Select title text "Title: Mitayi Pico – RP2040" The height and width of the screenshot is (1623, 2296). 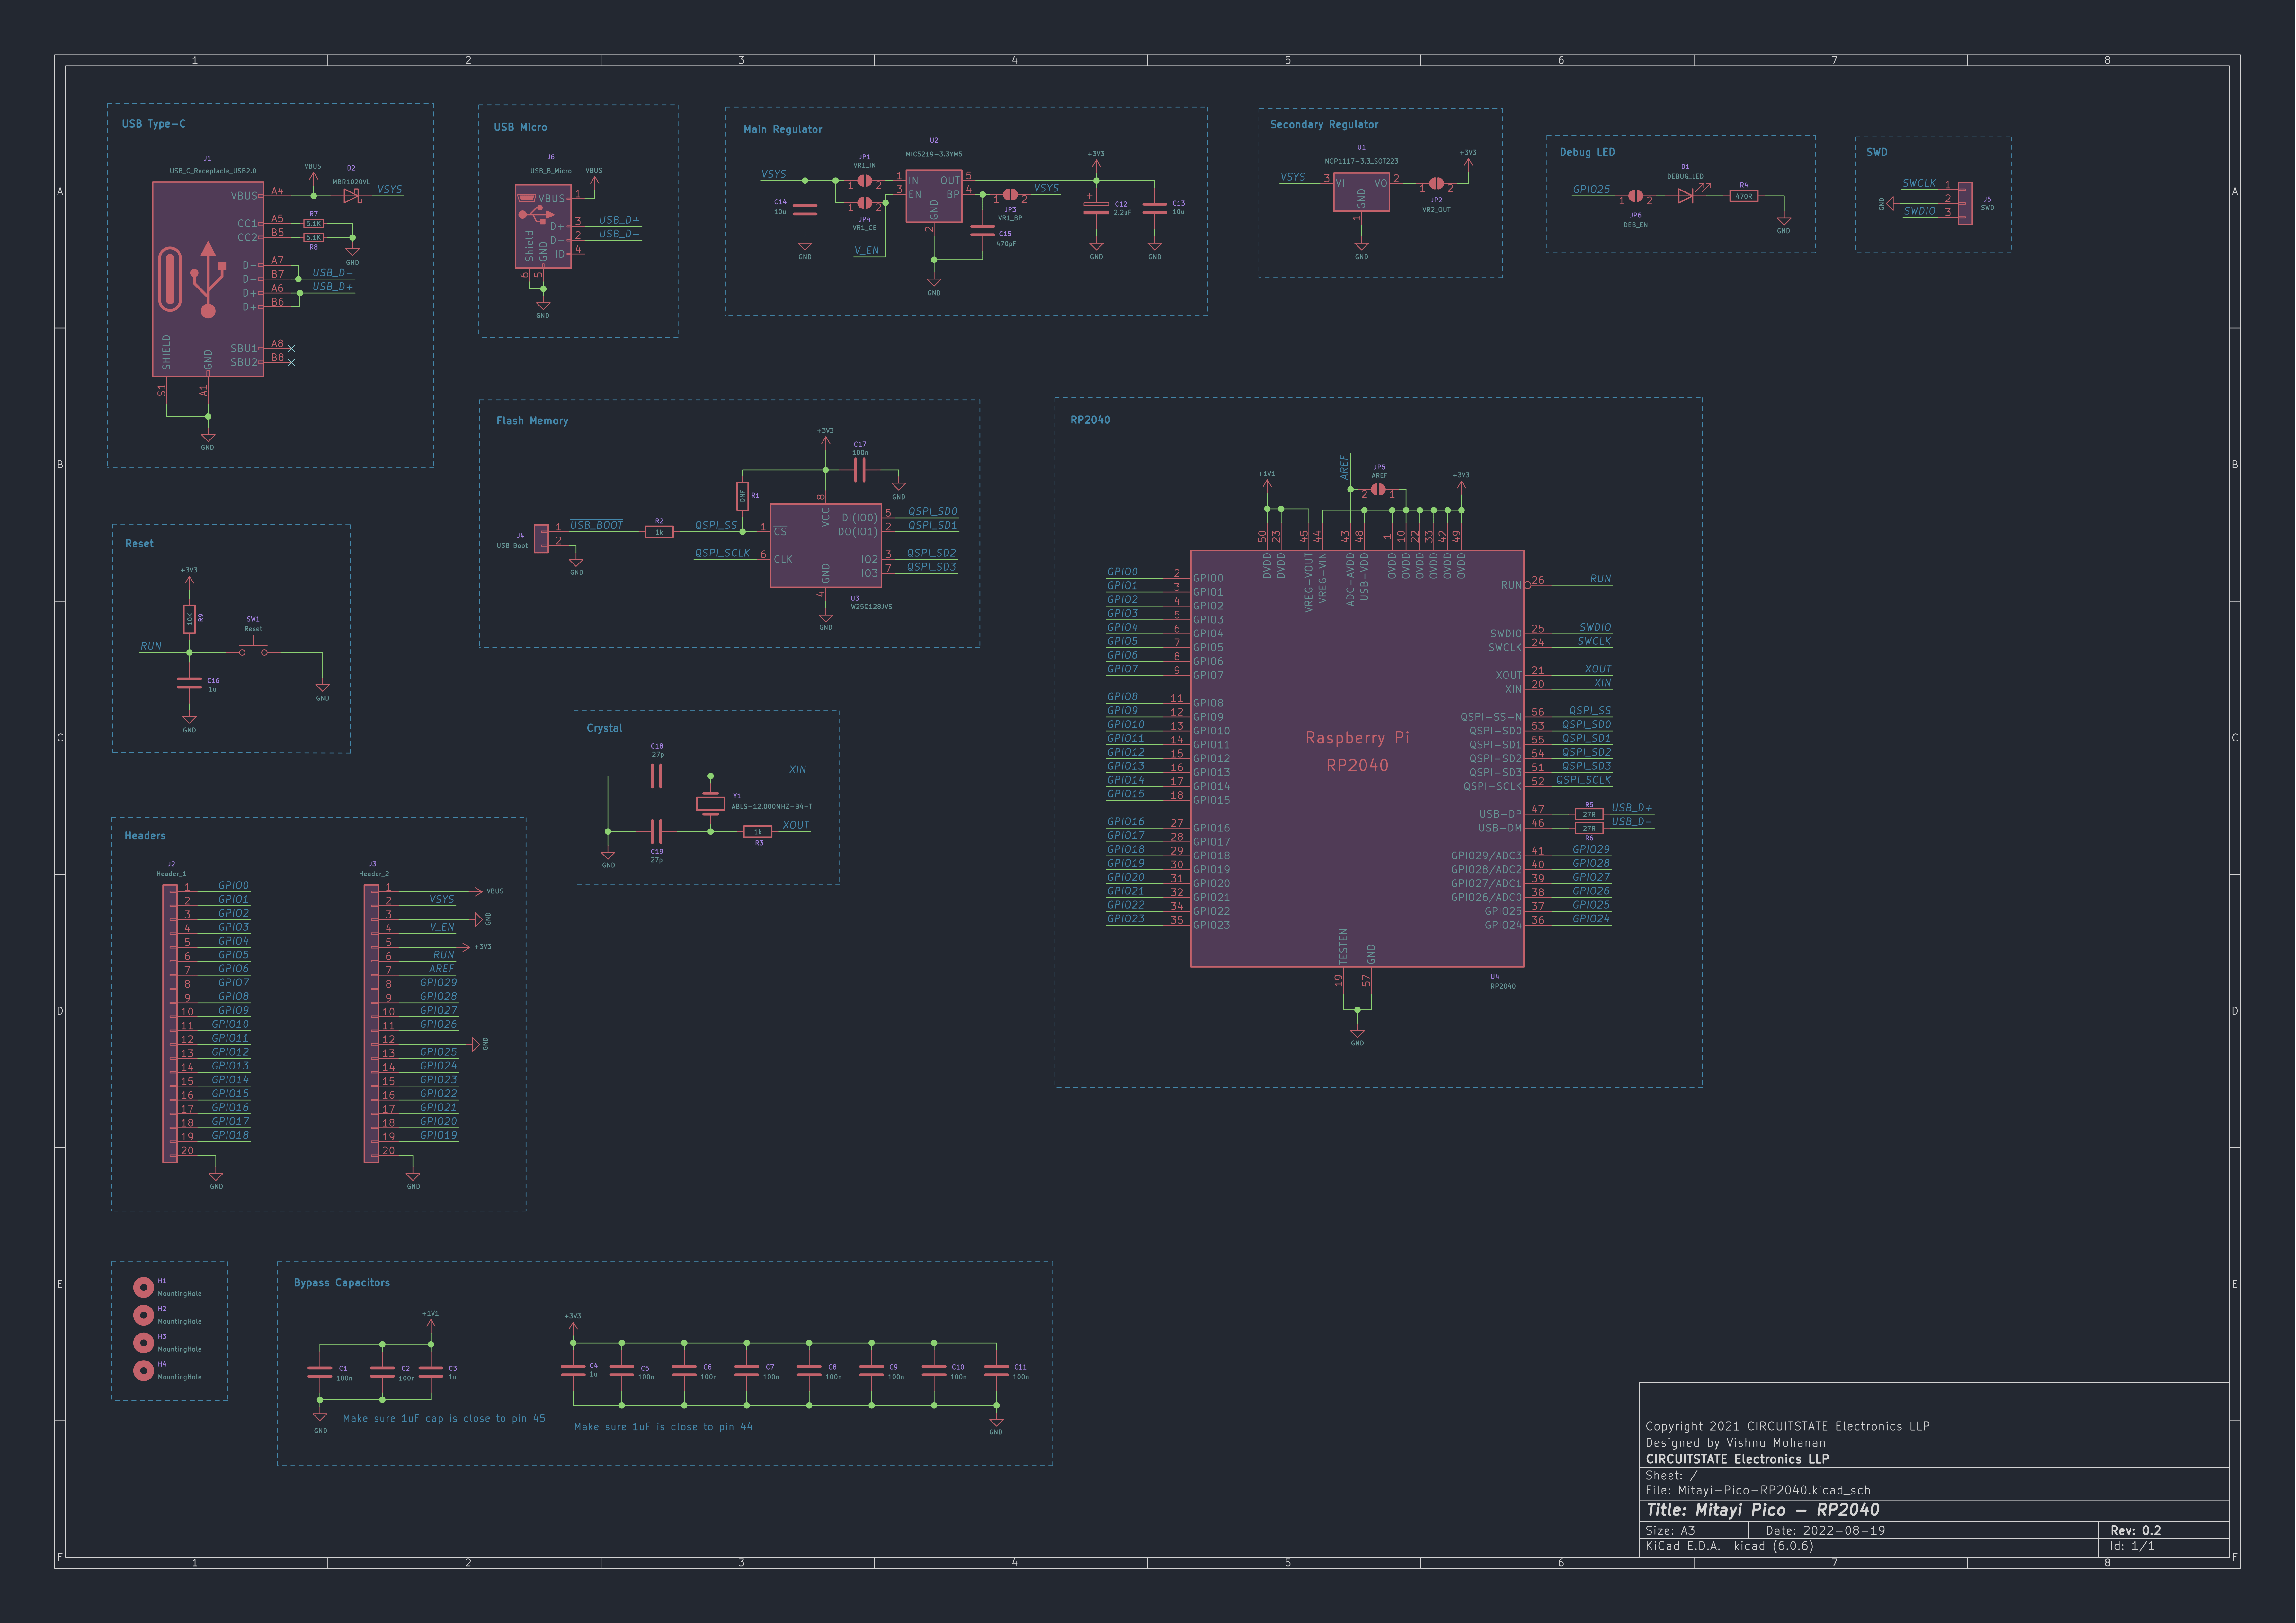(x=1763, y=1510)
